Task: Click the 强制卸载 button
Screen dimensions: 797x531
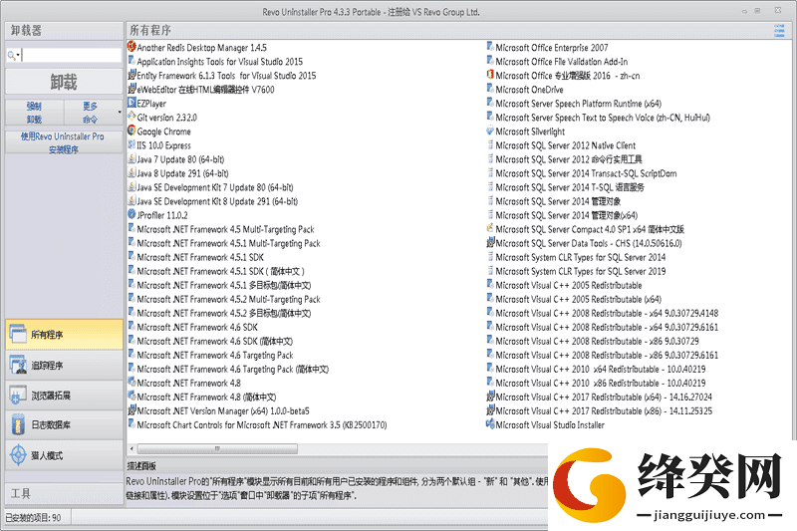Action: click(35, 113)
